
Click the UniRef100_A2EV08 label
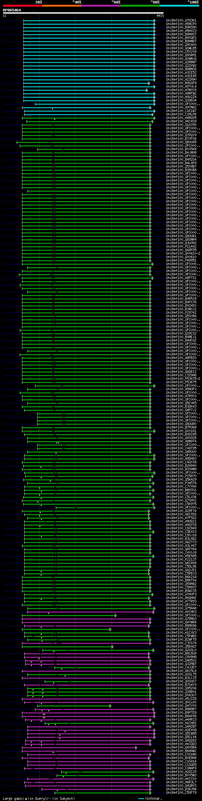point(181,730)
